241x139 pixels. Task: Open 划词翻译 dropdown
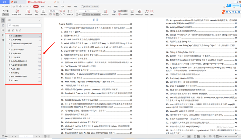[124, 11]
